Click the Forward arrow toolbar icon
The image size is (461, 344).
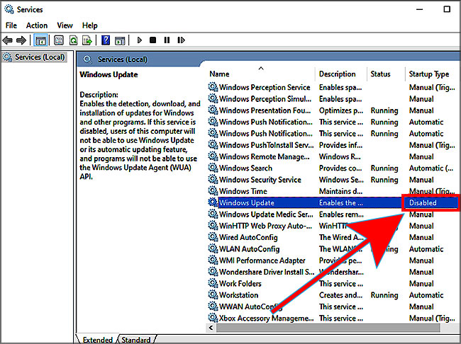(21, 40)
